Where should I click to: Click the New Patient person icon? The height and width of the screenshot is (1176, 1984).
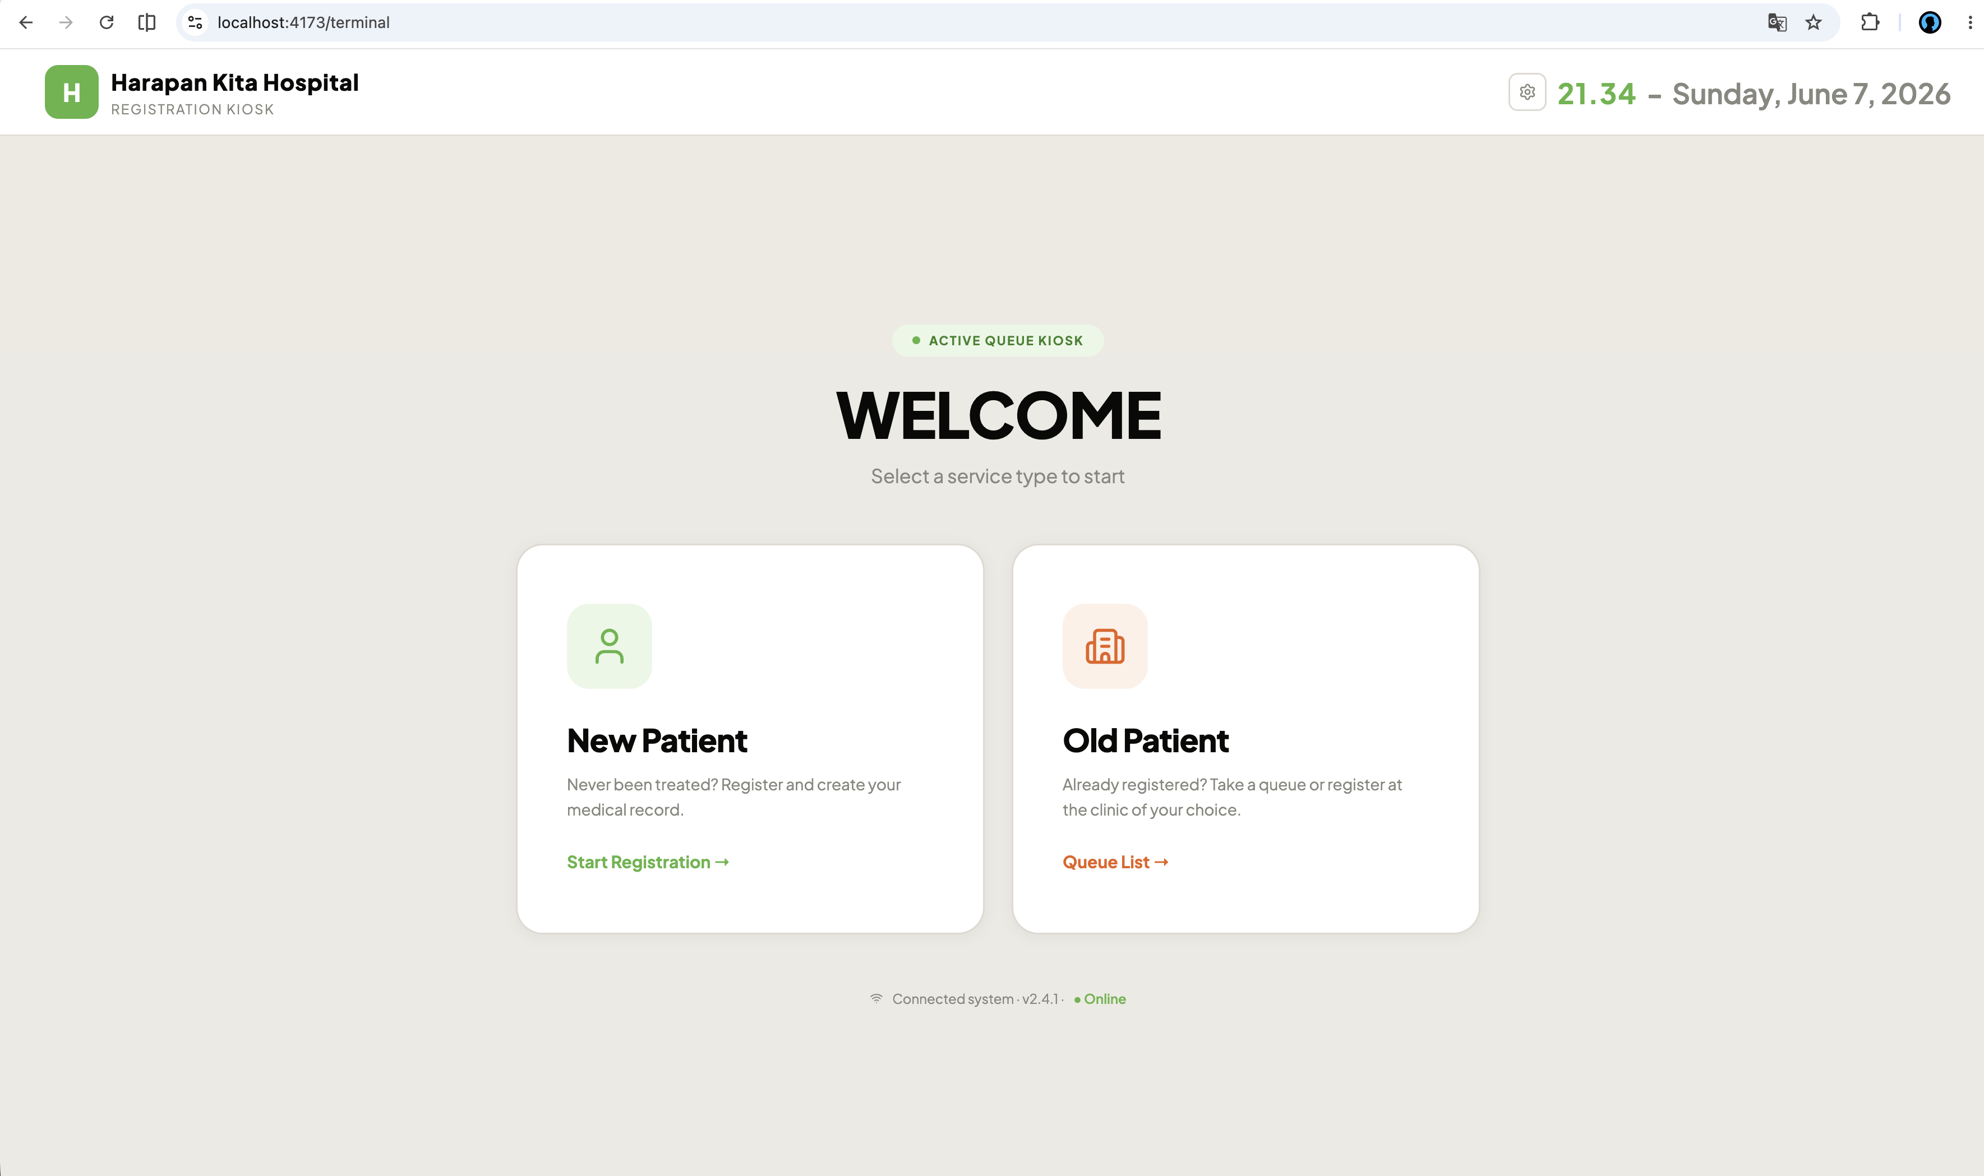609,646
